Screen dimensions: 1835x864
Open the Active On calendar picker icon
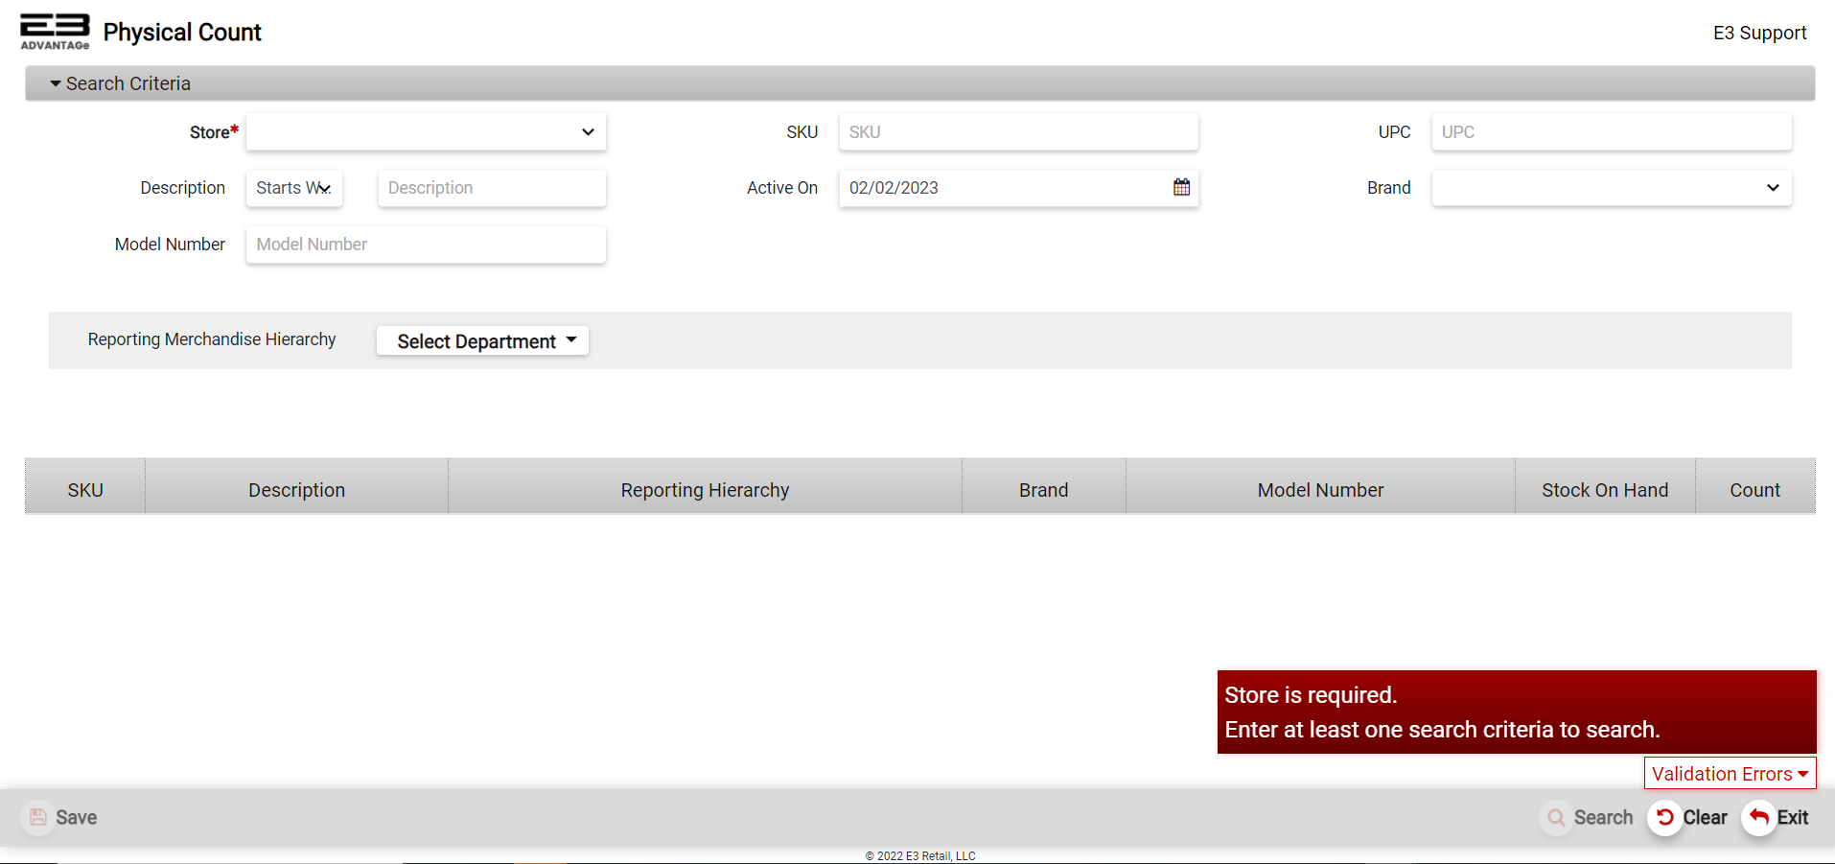click(1181, 187)
